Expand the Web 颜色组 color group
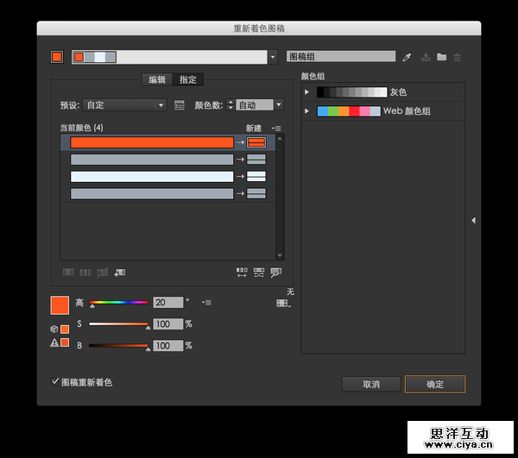Viewport: 518px width, 458px height. [306, 111]
